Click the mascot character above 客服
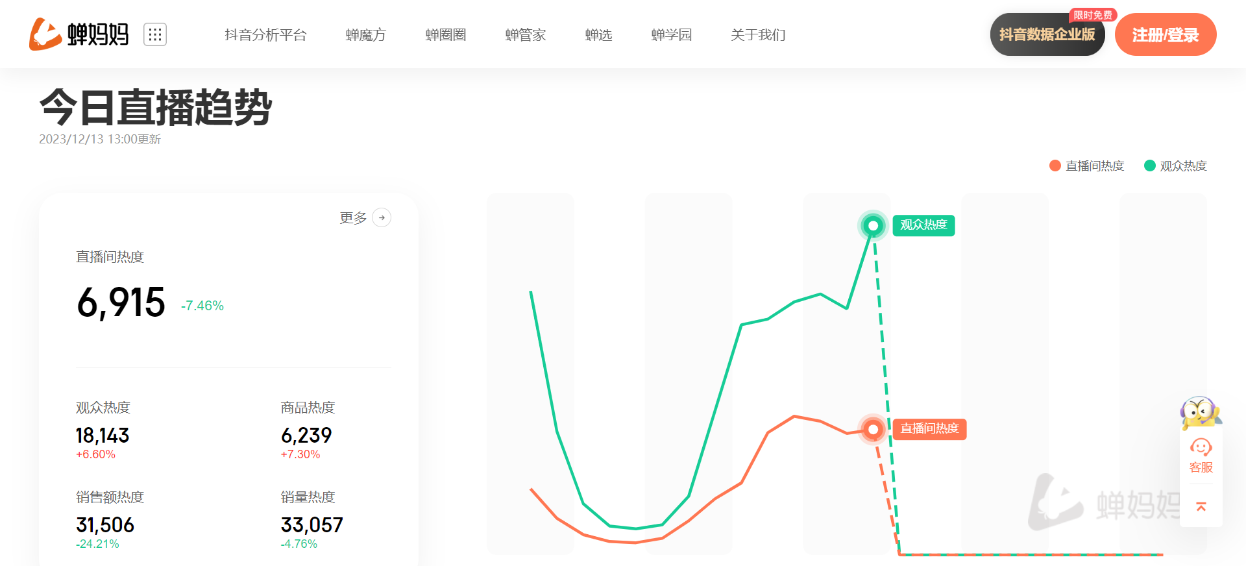This screenshot has height=566, width=1246. pyautogui.click(x=1201, y=412)
